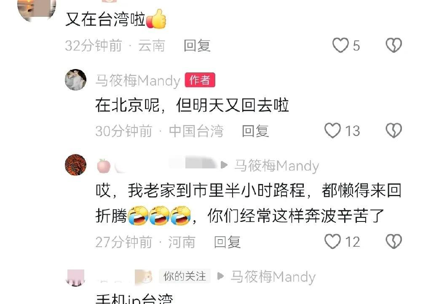Tap the red 作者 author badge

click(200, 80)
